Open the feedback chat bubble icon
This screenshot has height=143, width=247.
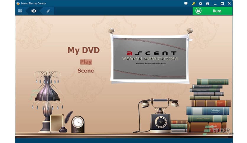[x=186, y=4]
